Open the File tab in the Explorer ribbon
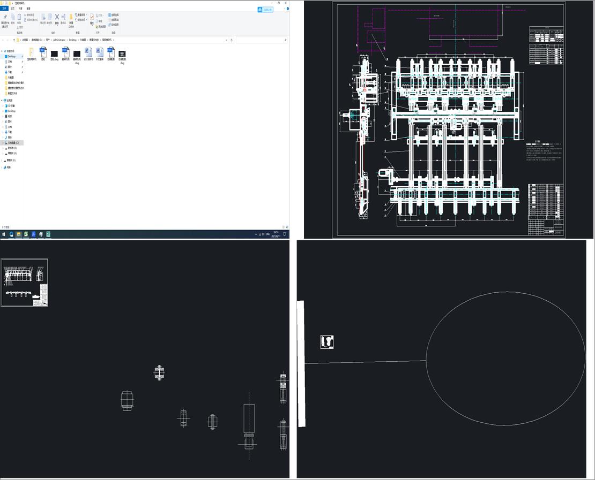 coord(4,9)
